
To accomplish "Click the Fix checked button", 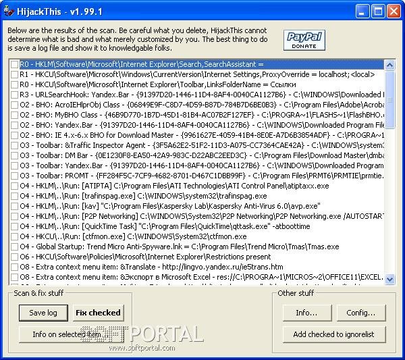I will (98, 313).
